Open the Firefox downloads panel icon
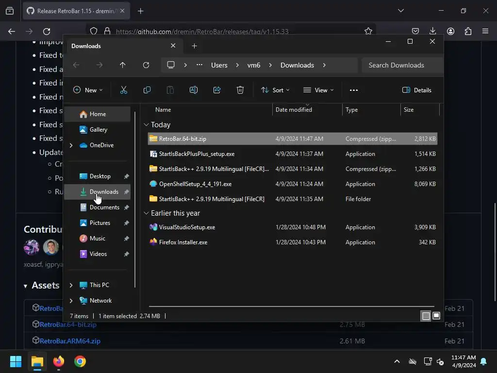 point(432,31)
